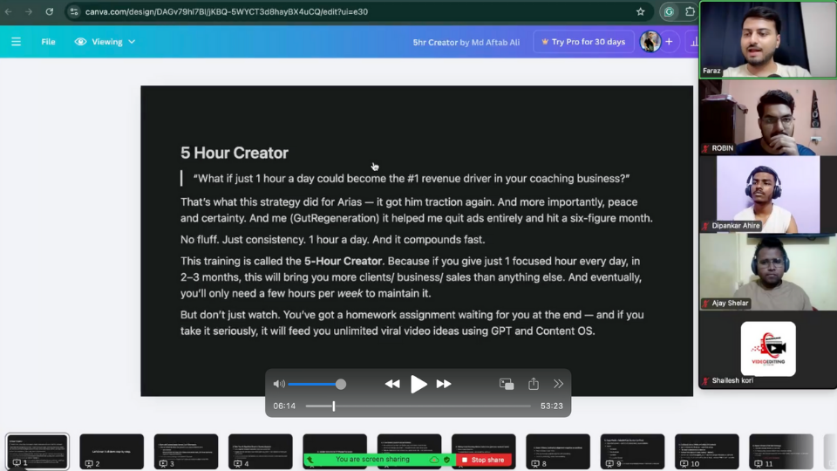Click the browser reload page icon
This screenshot has height=471, width=837.
click(x=49, y=12)
